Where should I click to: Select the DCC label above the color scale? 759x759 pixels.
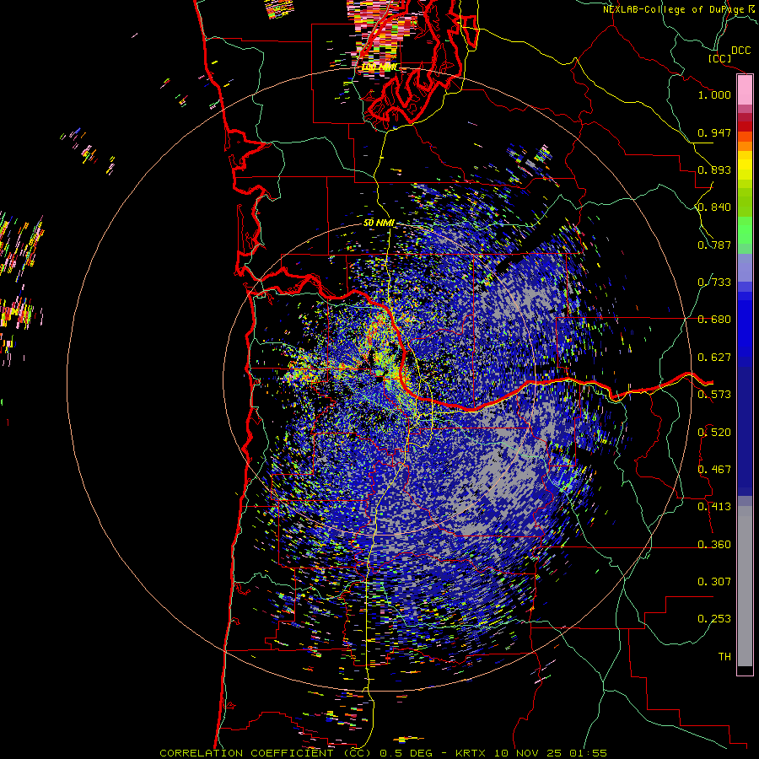[x=740, y=51]
